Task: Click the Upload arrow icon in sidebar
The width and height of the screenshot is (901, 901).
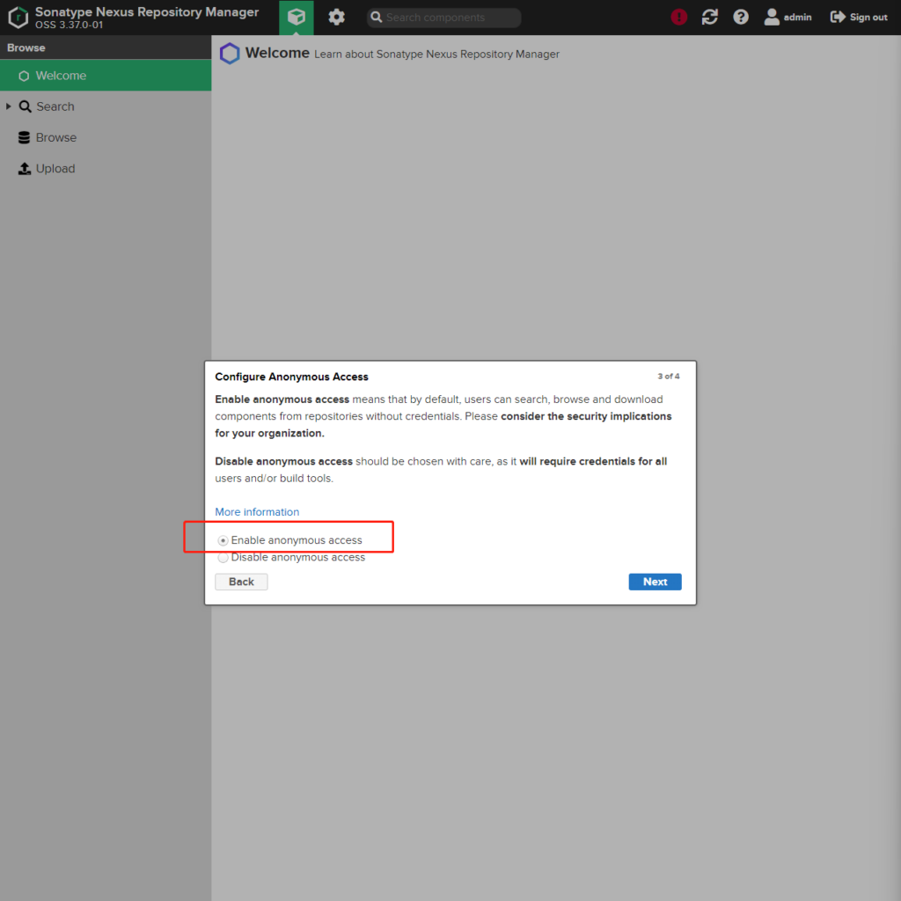Action: point(24,168)
